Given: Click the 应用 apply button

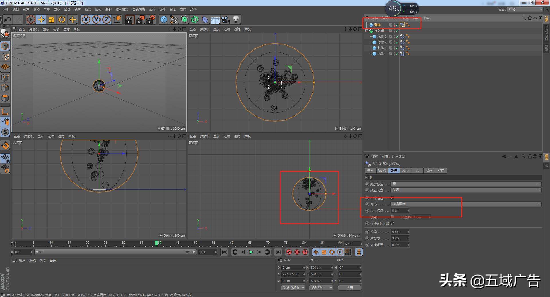Looking at the screenshot, I should tap(349, 288).
